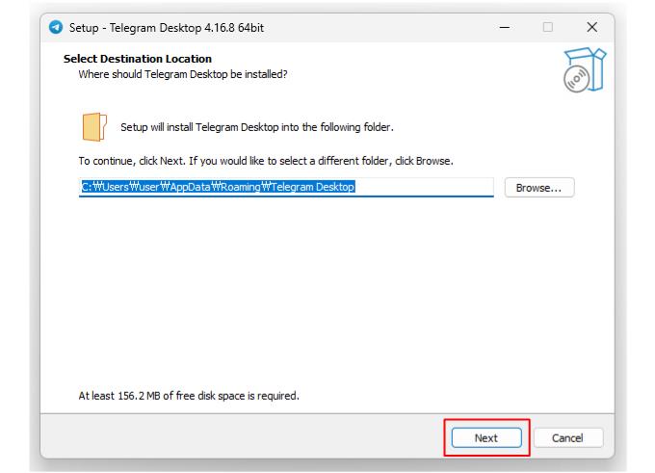
Task: Click the 'Select Destination Location' heading
Action: coord(138,59)
